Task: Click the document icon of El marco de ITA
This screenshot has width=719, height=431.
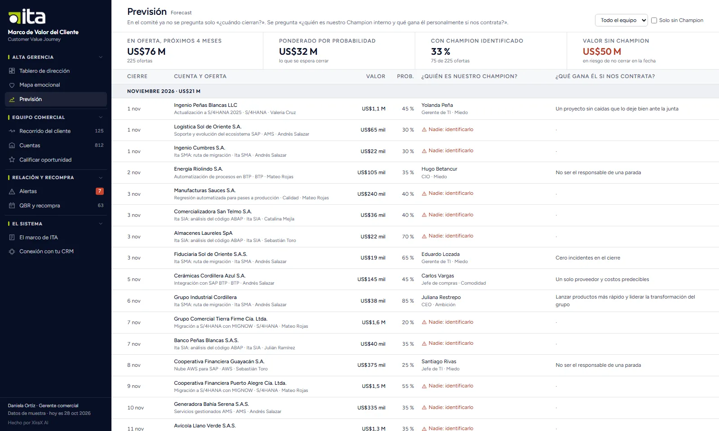Action: point(12,237)
